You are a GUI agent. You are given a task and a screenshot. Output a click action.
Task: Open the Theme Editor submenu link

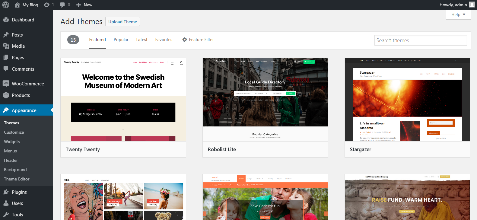pos(17,179)
